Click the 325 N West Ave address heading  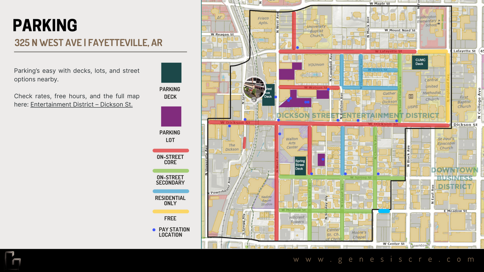tap(88, 43)
